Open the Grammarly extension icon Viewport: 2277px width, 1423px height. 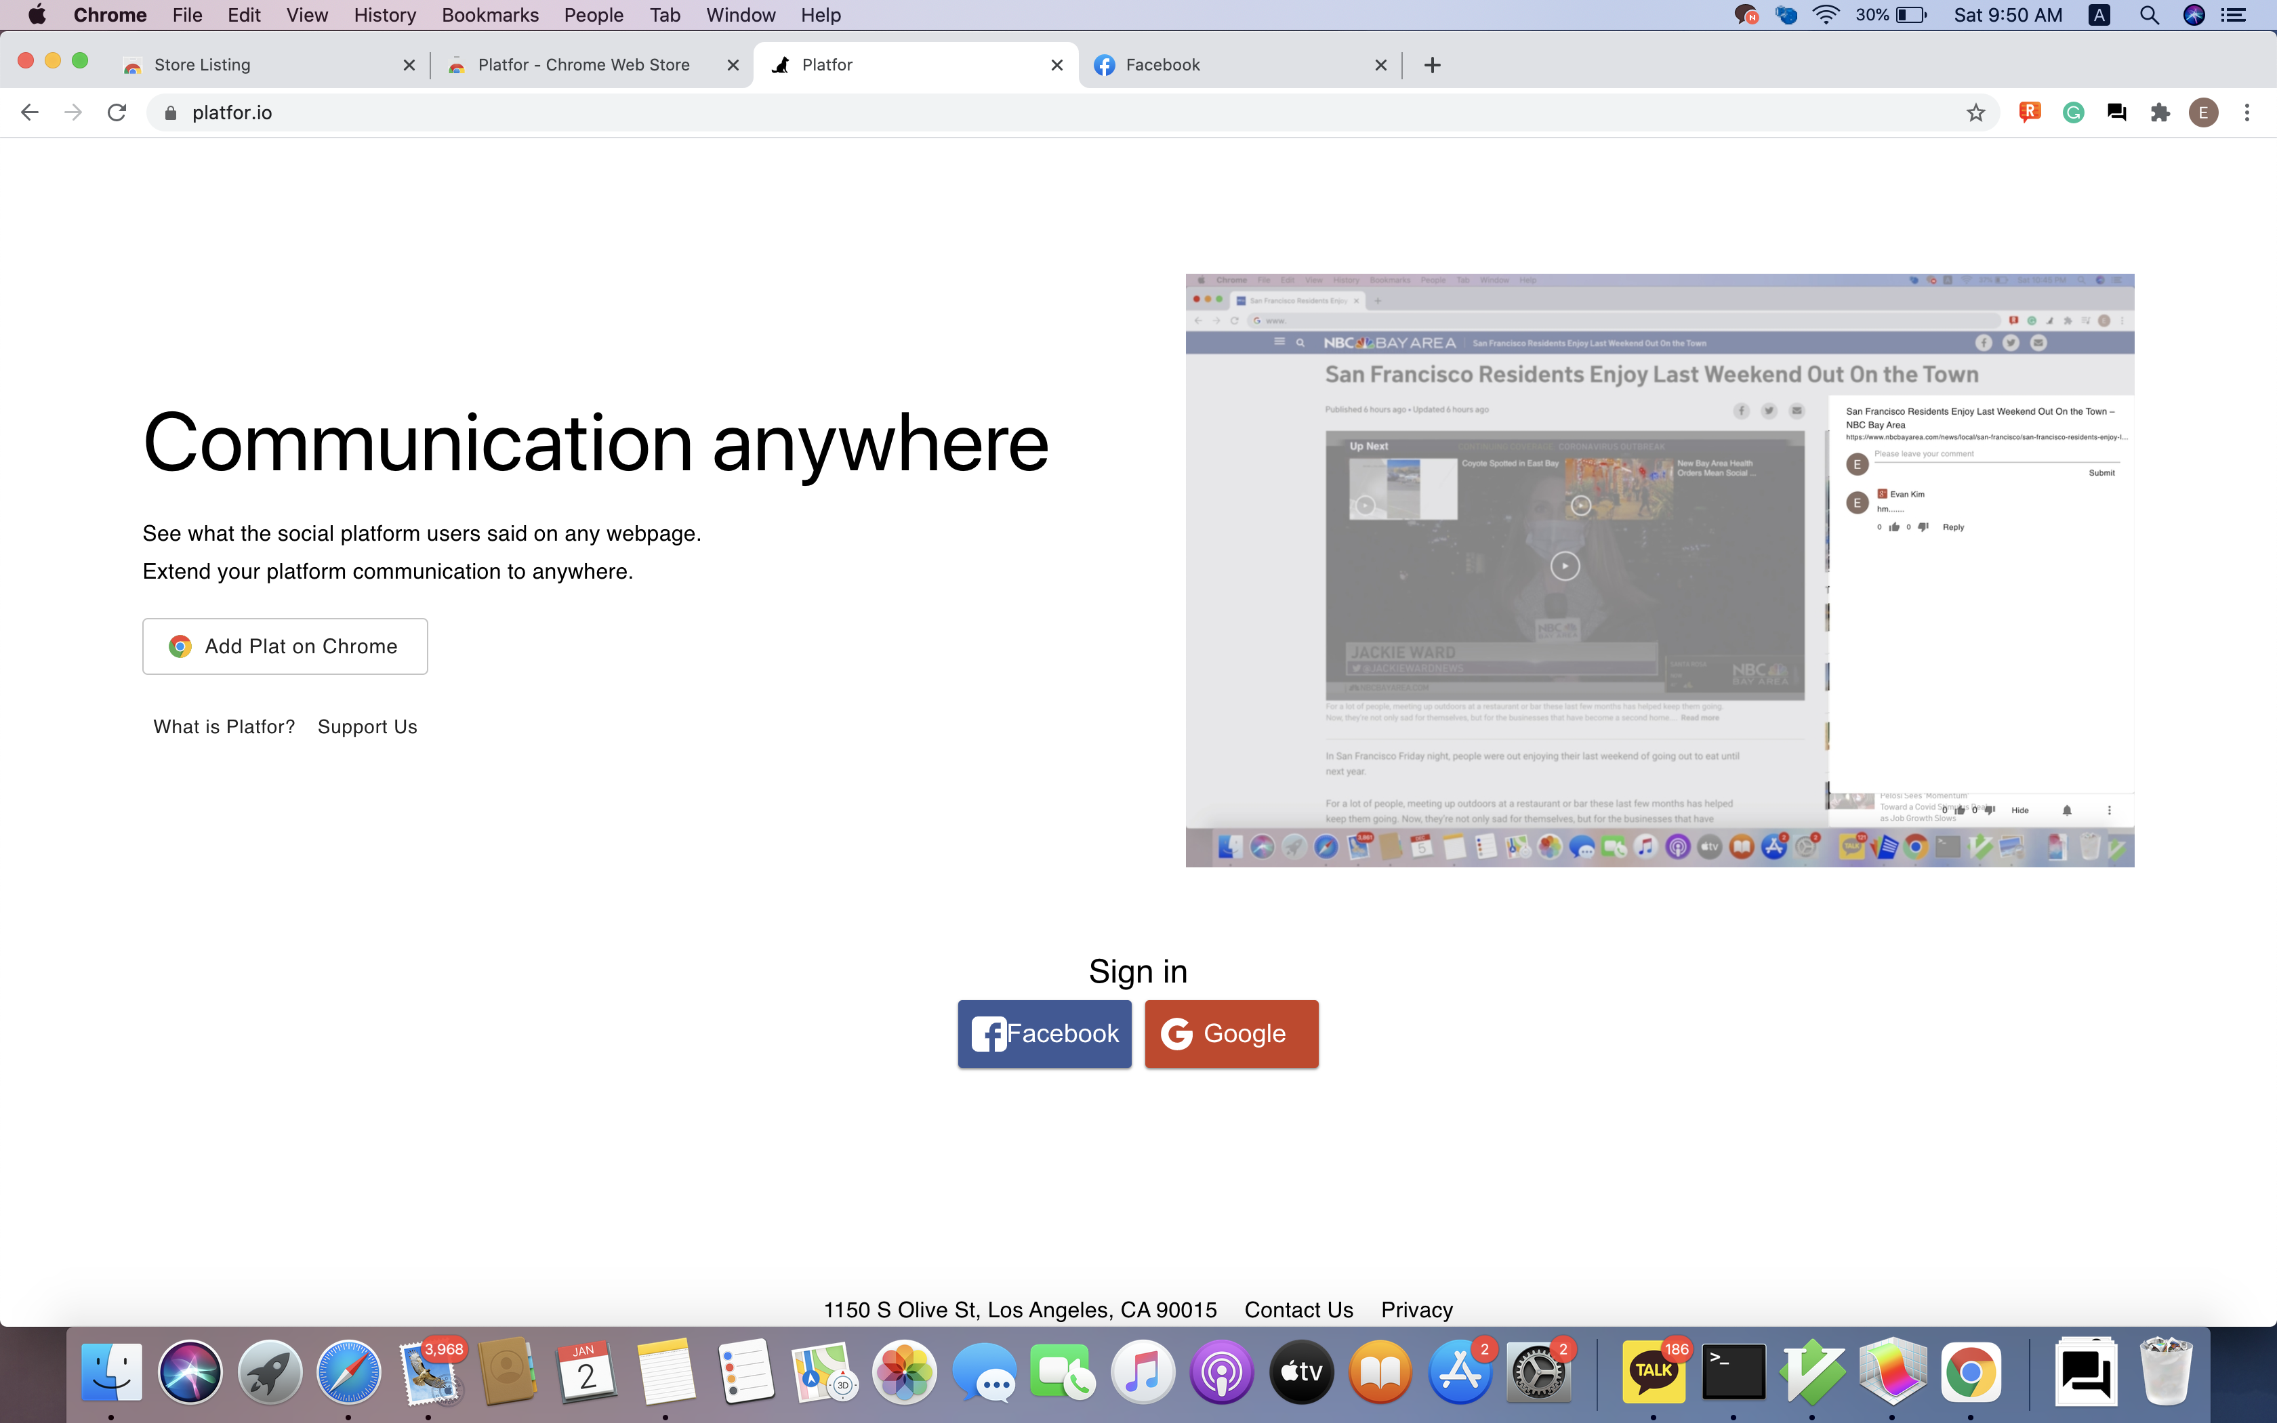point(2073,113)
